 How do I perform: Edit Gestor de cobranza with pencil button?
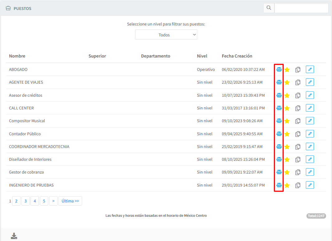(x=310, y=172)
